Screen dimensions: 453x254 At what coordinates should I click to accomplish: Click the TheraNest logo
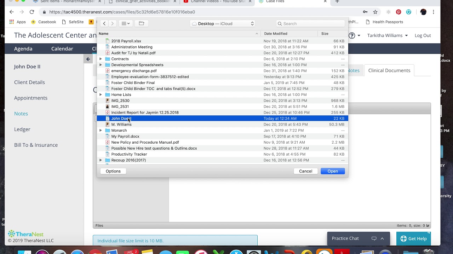26,234
